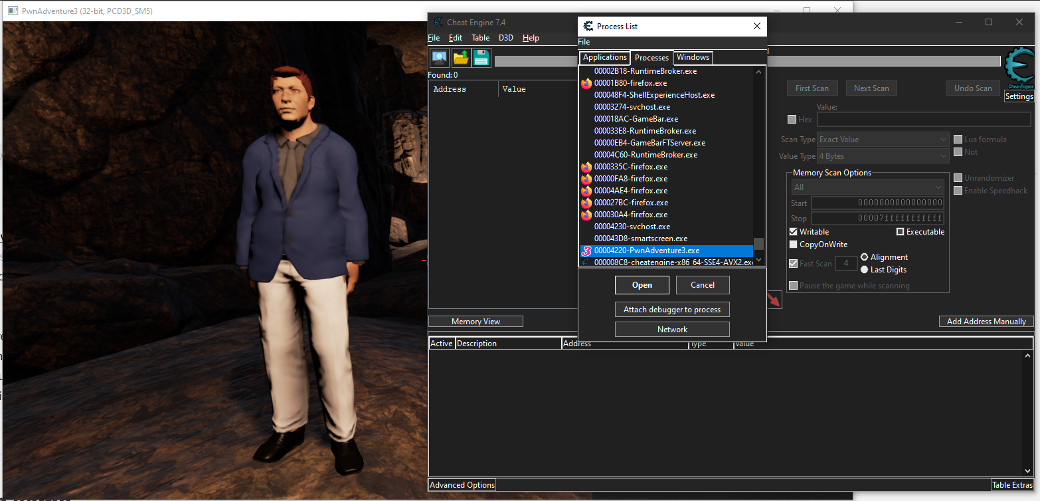Click Table Extras button
1040x501 pixels.
[1012, 485]
